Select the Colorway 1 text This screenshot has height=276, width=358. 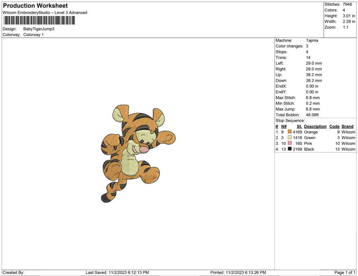click(33, 35)
